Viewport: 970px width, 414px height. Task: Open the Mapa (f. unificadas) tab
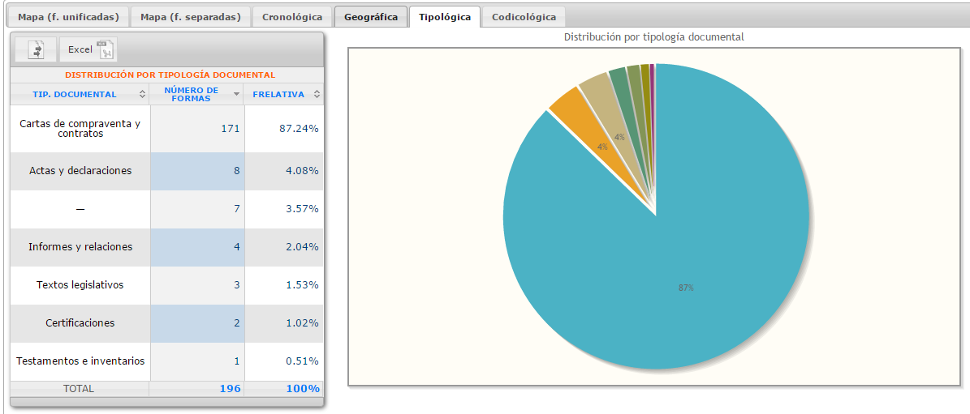click(68, 16)
